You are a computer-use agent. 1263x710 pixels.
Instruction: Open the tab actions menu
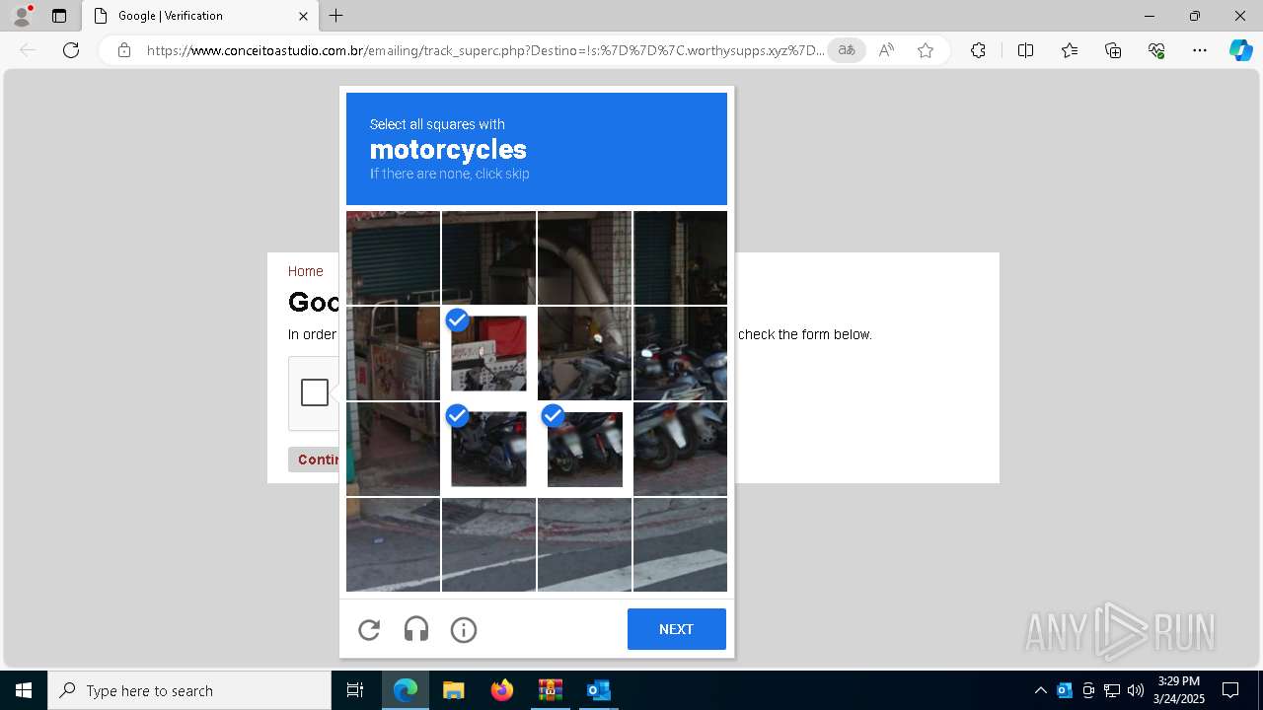[59, 16]
